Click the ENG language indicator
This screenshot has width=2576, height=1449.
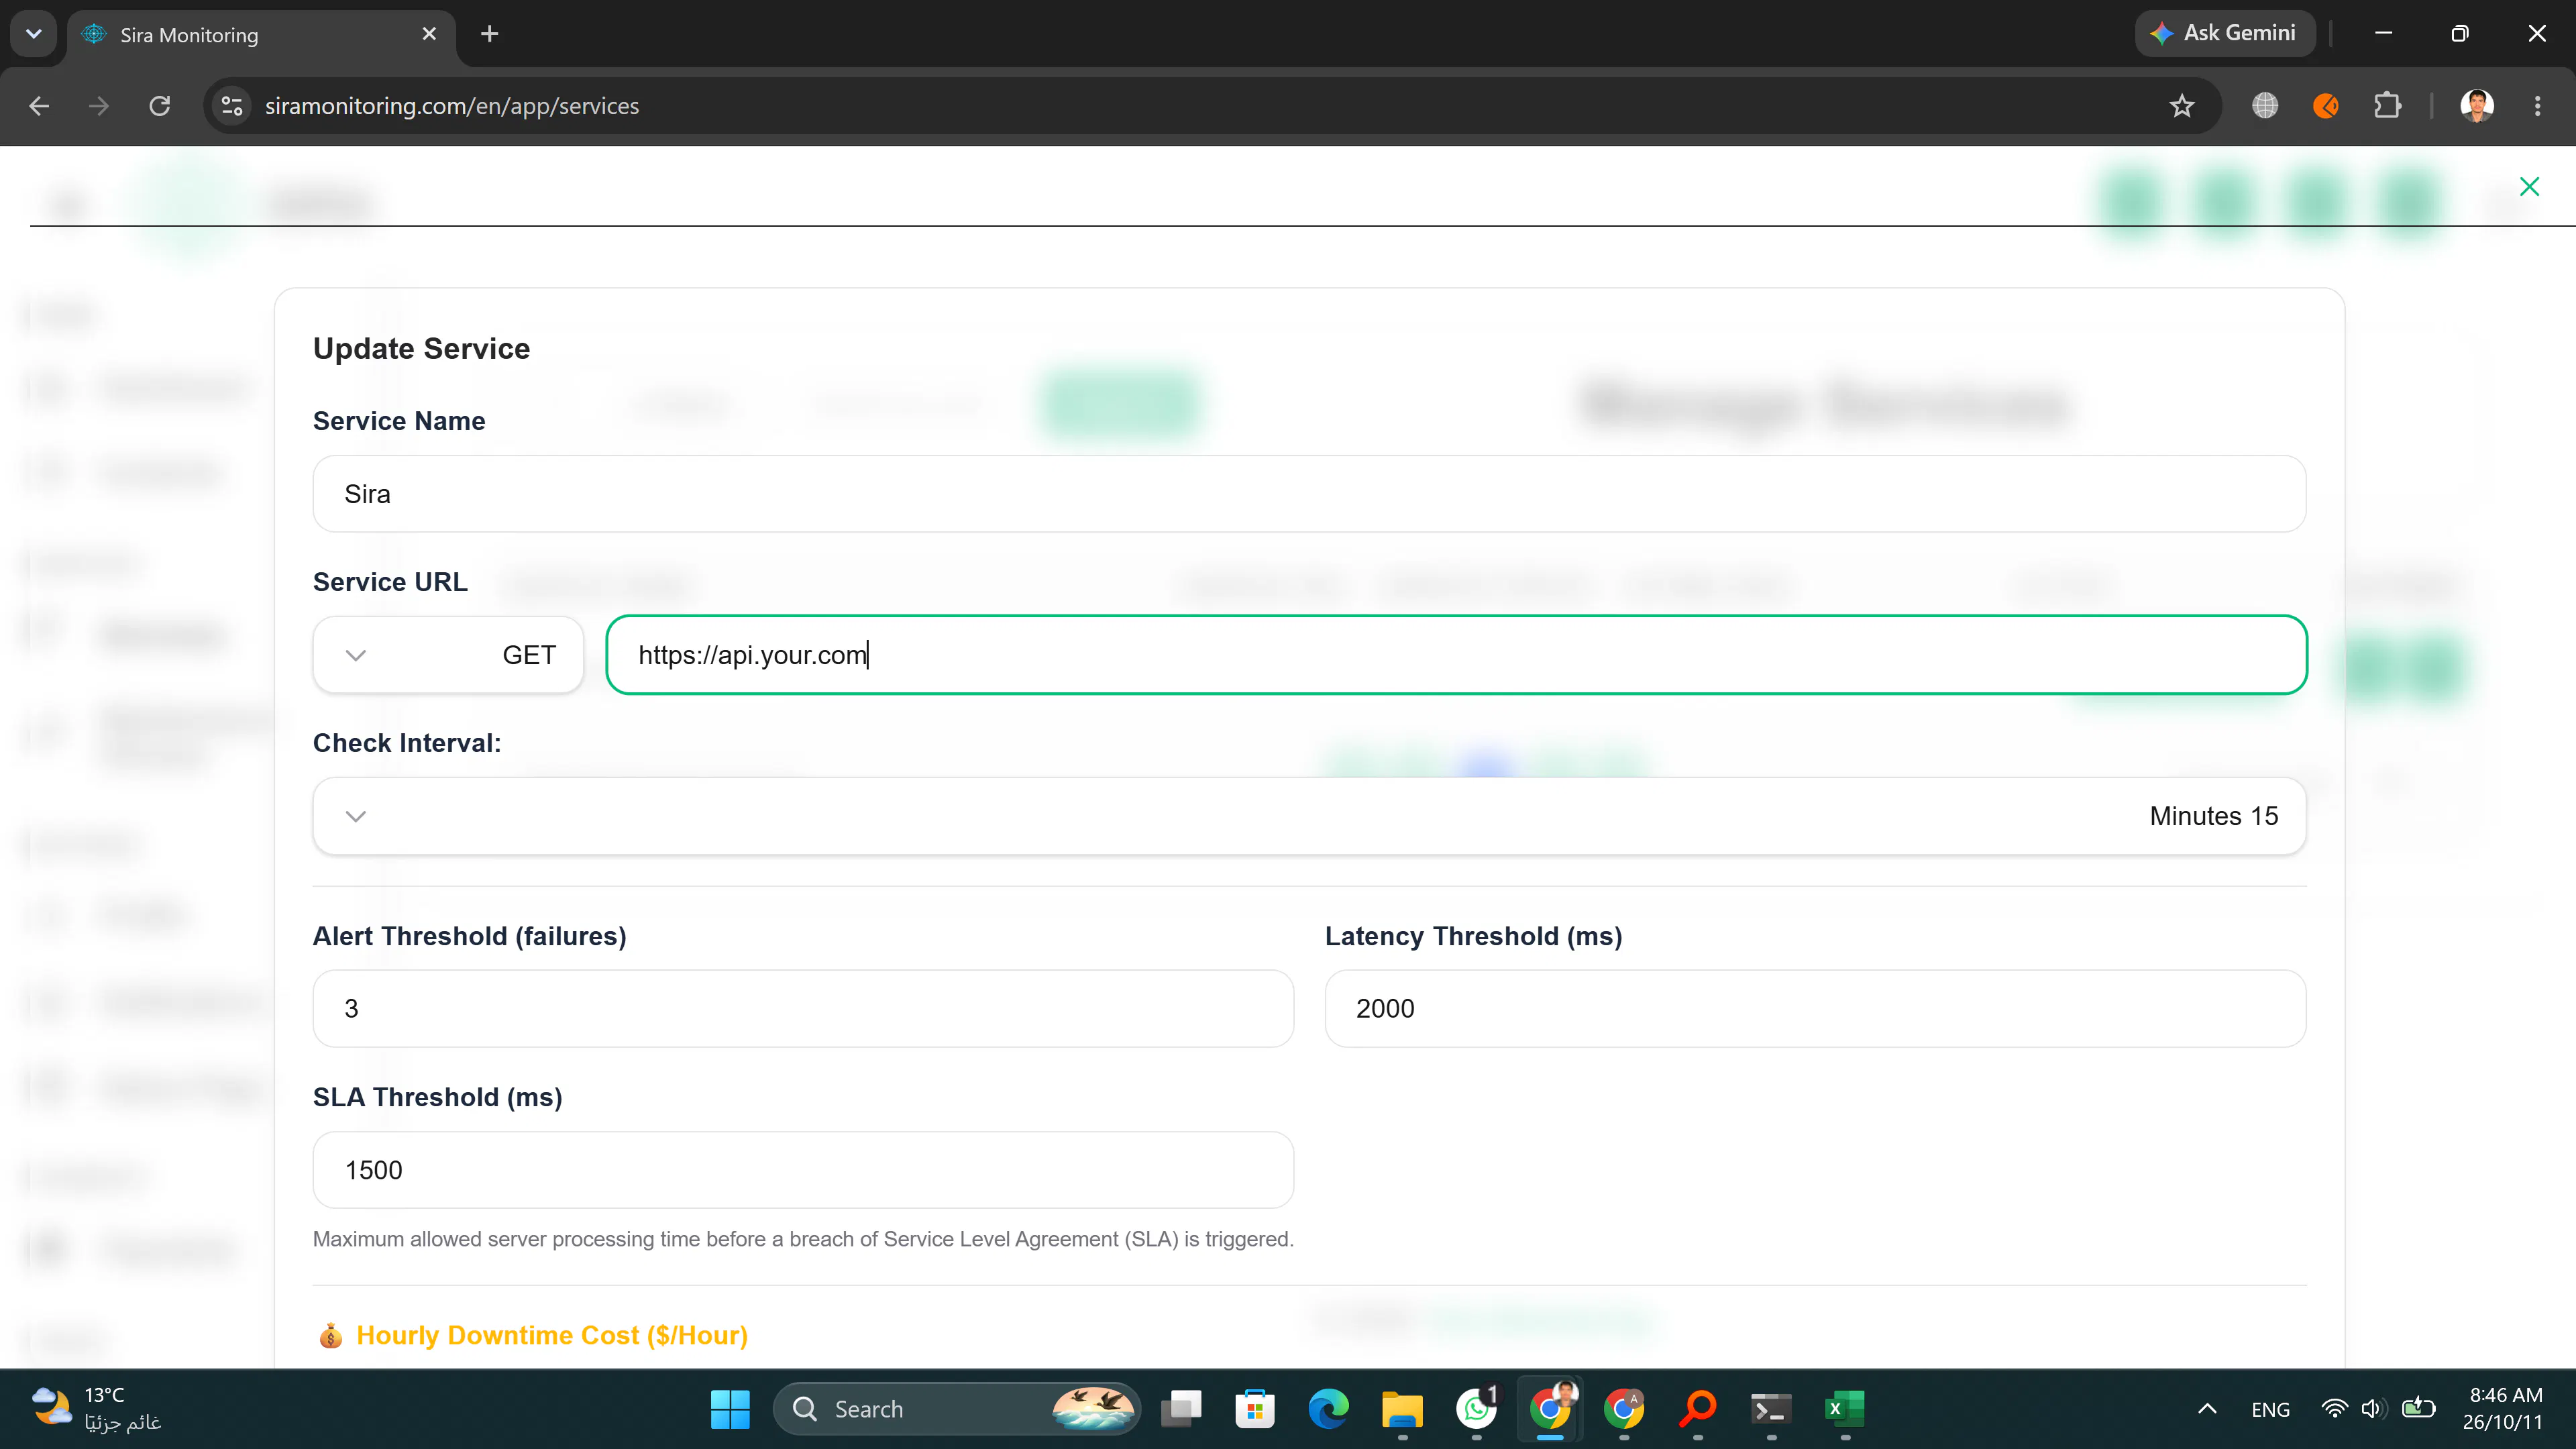click(2270, 1409)
